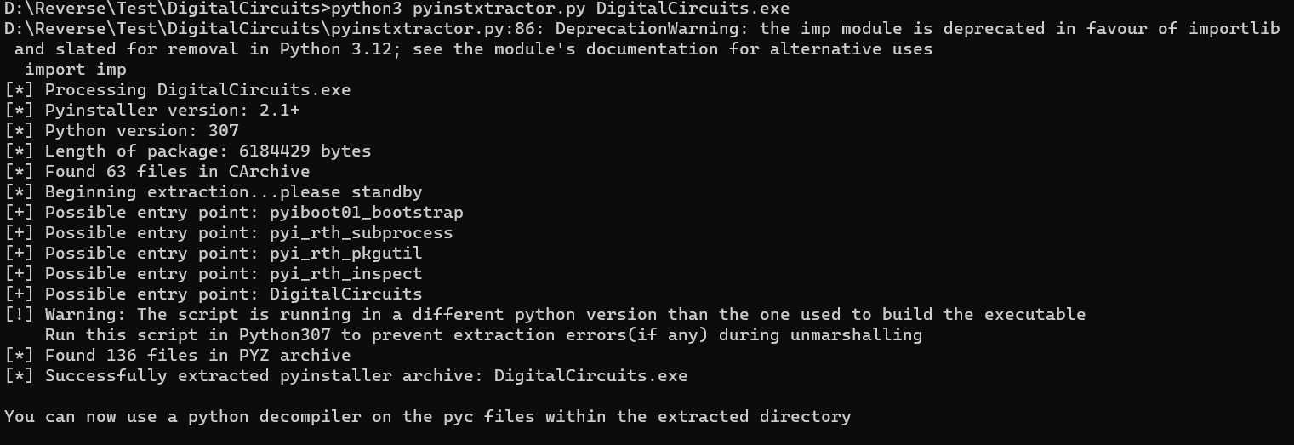Click the '[!] Warning' line about python version

544,315
